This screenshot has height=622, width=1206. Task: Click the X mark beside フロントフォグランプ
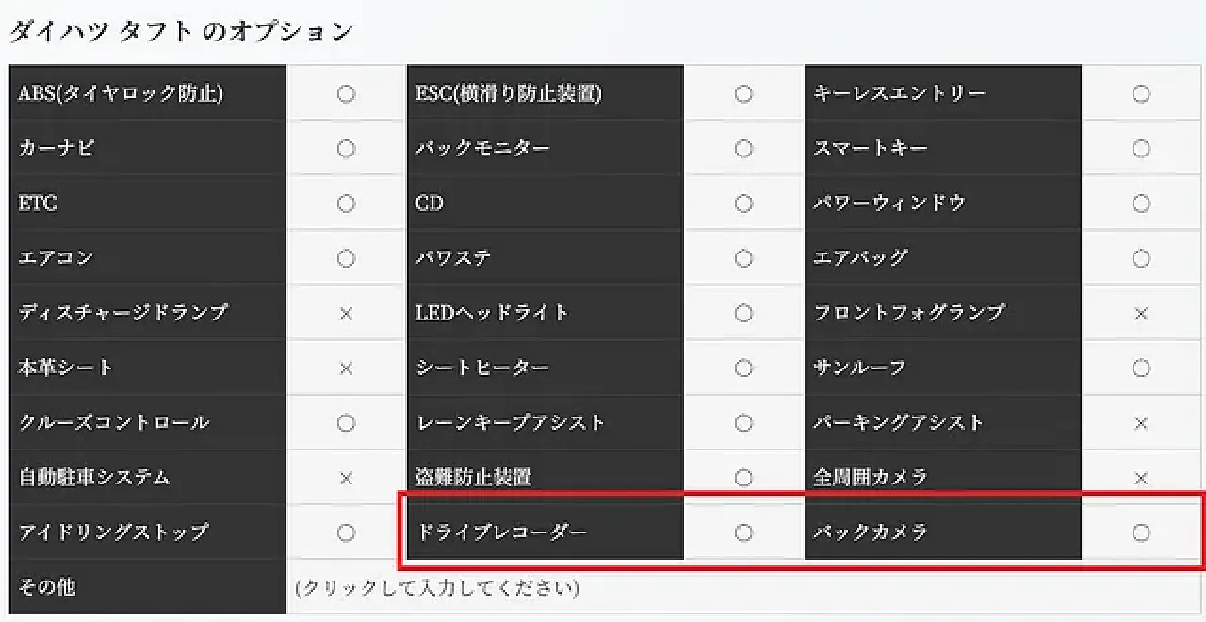tap(1141, 314)
